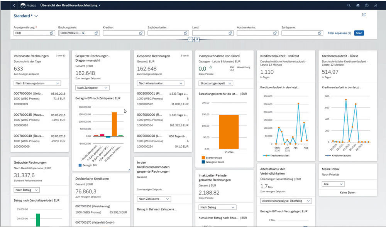Click the Filter anpassen (2) link
Image resolution: width=386 pixels, height=227 pixels.
[339, 33]
